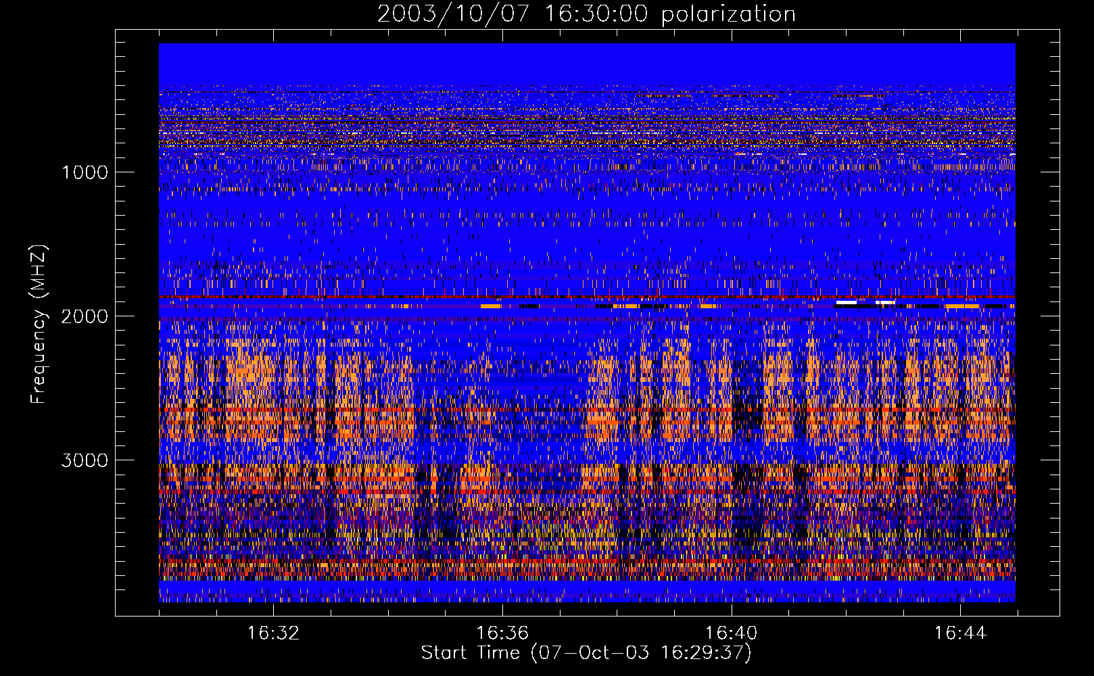Image resolution: width=1094 pixels, height=676 pixels.
Task: Click the white burst segment near 2000 MHz
Action: (x=847, y=302)
